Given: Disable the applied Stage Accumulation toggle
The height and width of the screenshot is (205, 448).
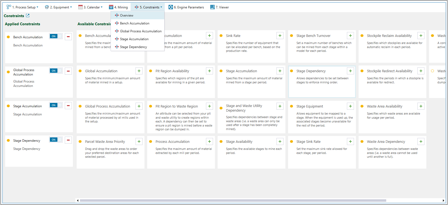Looking at the screenshot, I should point(56,105).
